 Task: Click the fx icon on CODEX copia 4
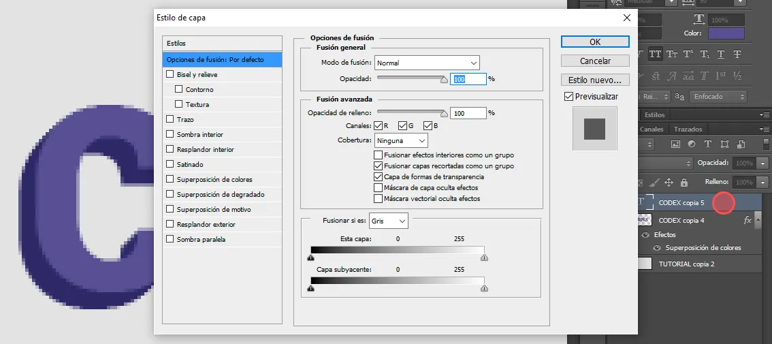(747, 220)
